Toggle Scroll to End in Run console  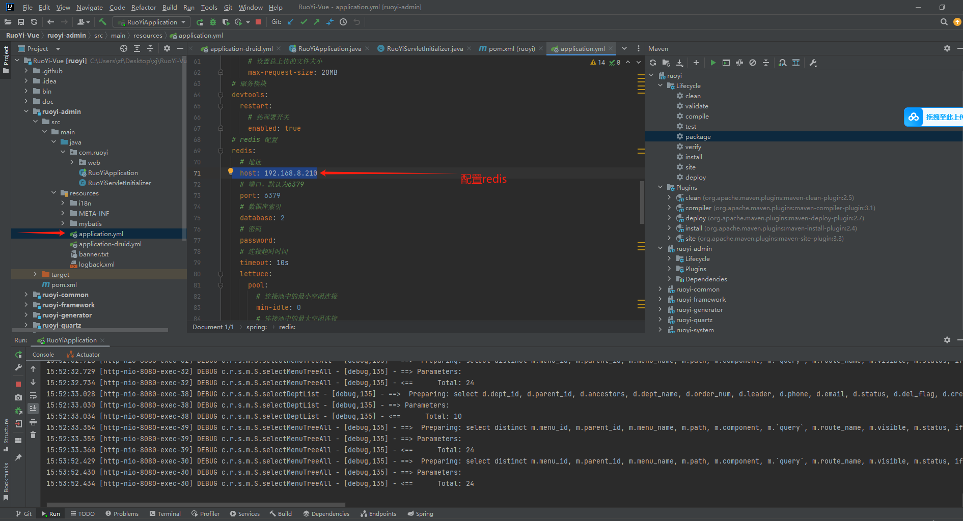click(x=33, y=409)
